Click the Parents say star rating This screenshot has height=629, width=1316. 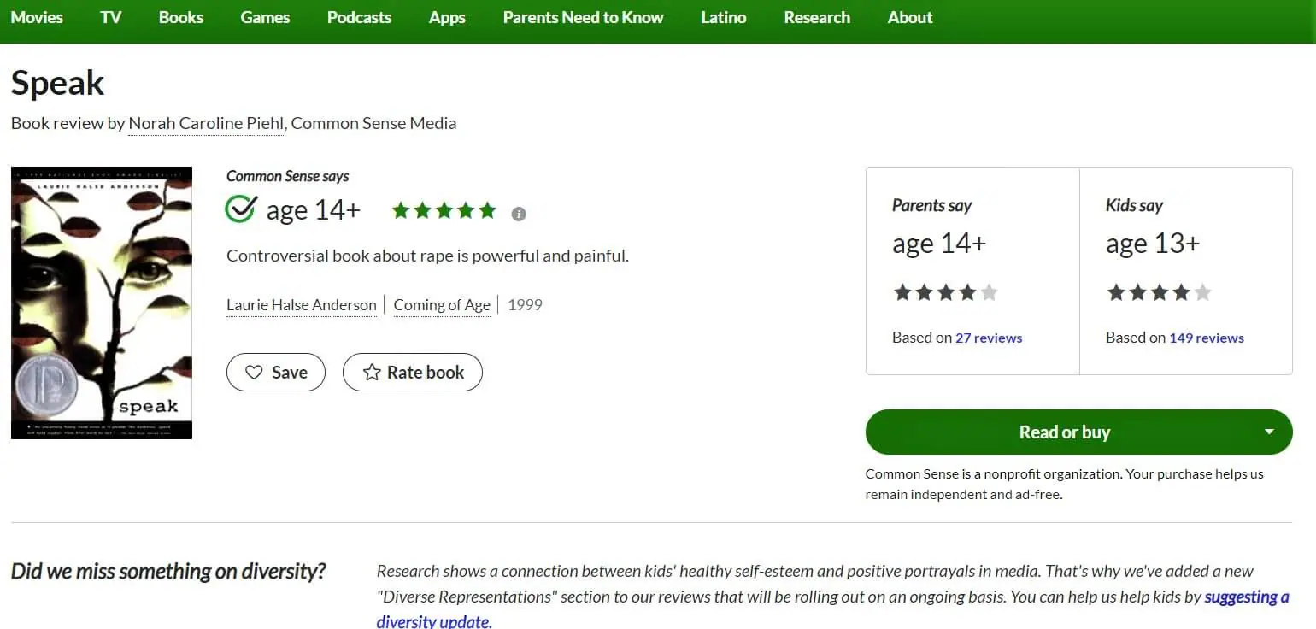pyautogui.click(x=945, y=293)
